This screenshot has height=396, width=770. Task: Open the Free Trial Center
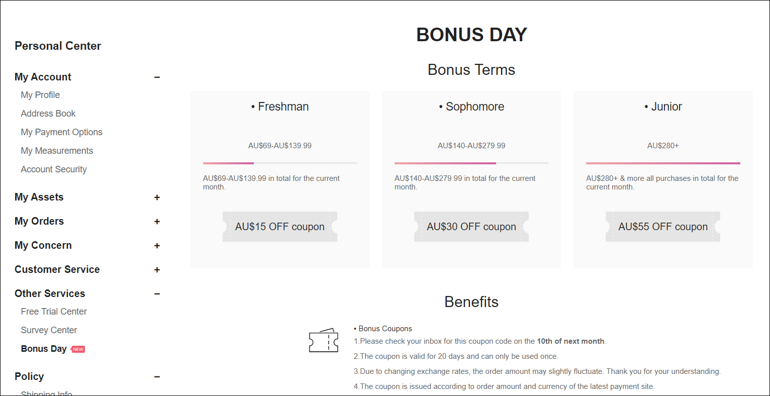[x=54, y=312]
